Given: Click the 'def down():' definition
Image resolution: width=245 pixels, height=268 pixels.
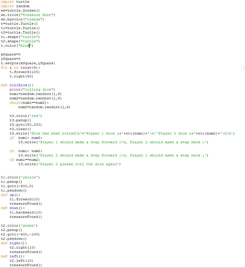Looking at the screenshot, I should tap(13, 208).
